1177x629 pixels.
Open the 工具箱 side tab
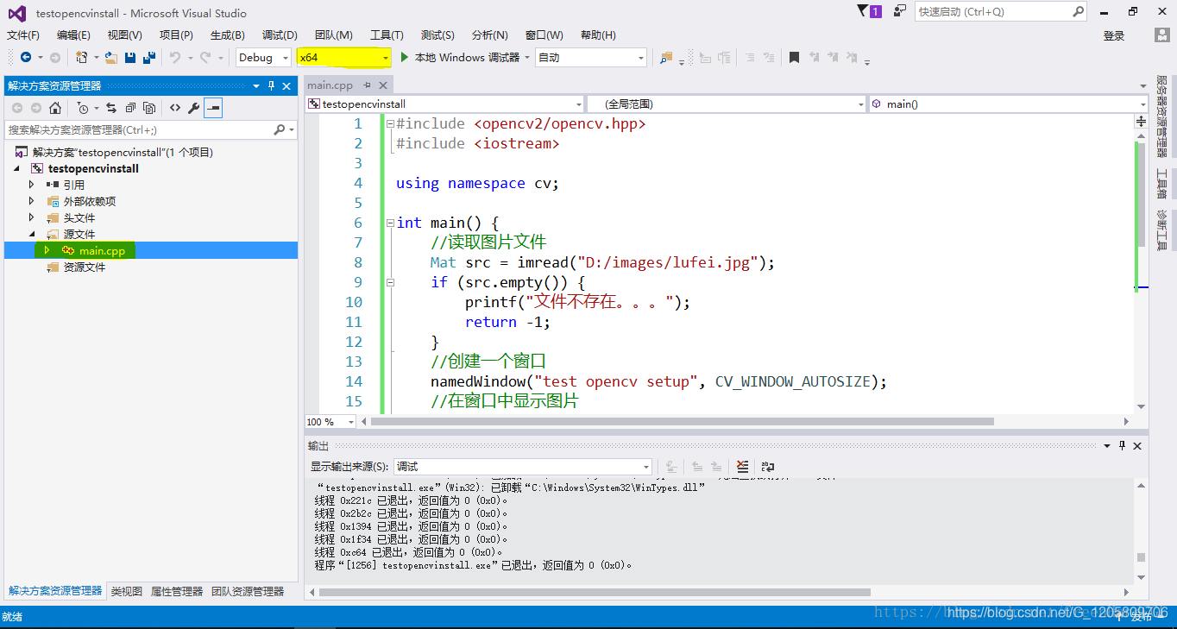click(x=1161, y=184)
